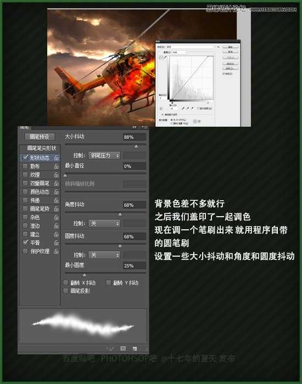
Task: Click the 大小抖动 size jitter value field
Action: point(135,137)
